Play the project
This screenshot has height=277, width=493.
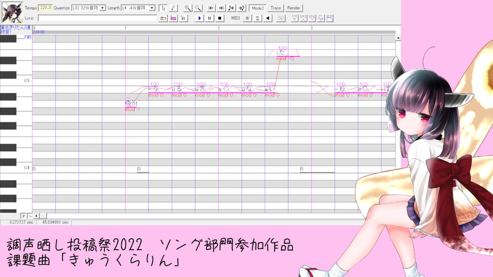click(199, 18)
